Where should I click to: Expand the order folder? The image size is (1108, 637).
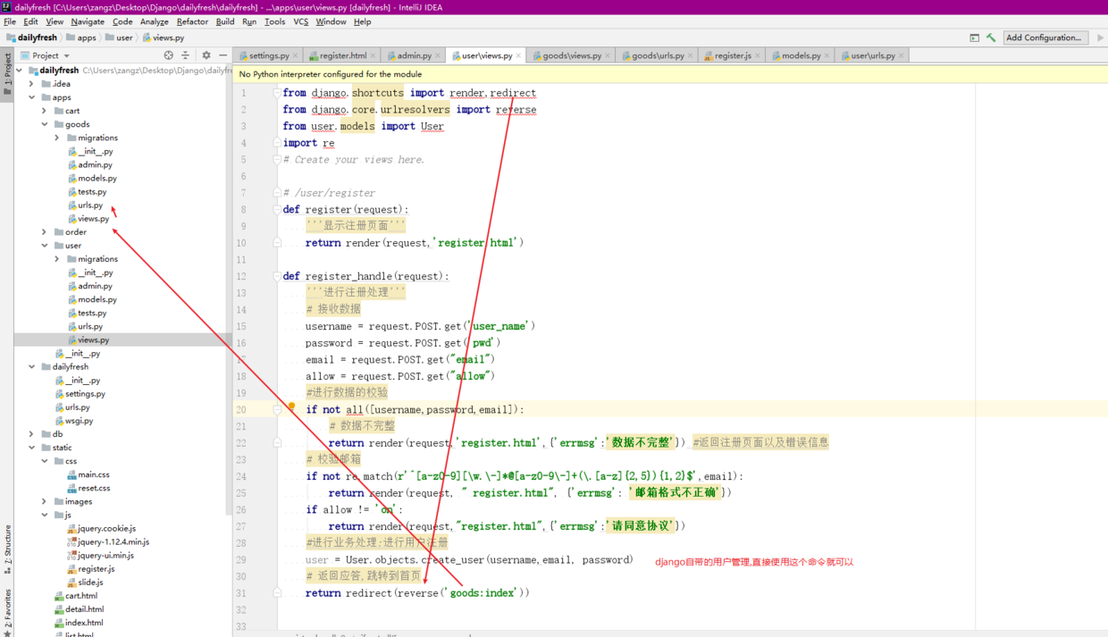tap(45, 232)
